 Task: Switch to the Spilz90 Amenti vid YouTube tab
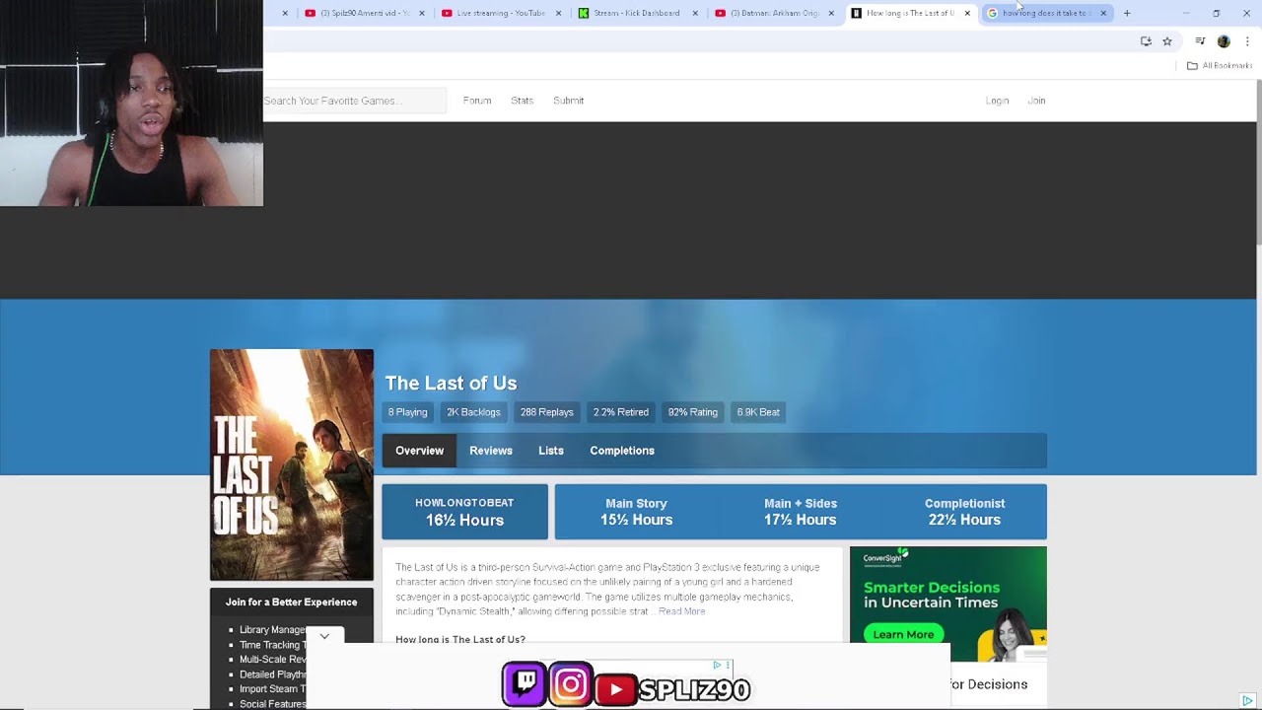point(357,13)
